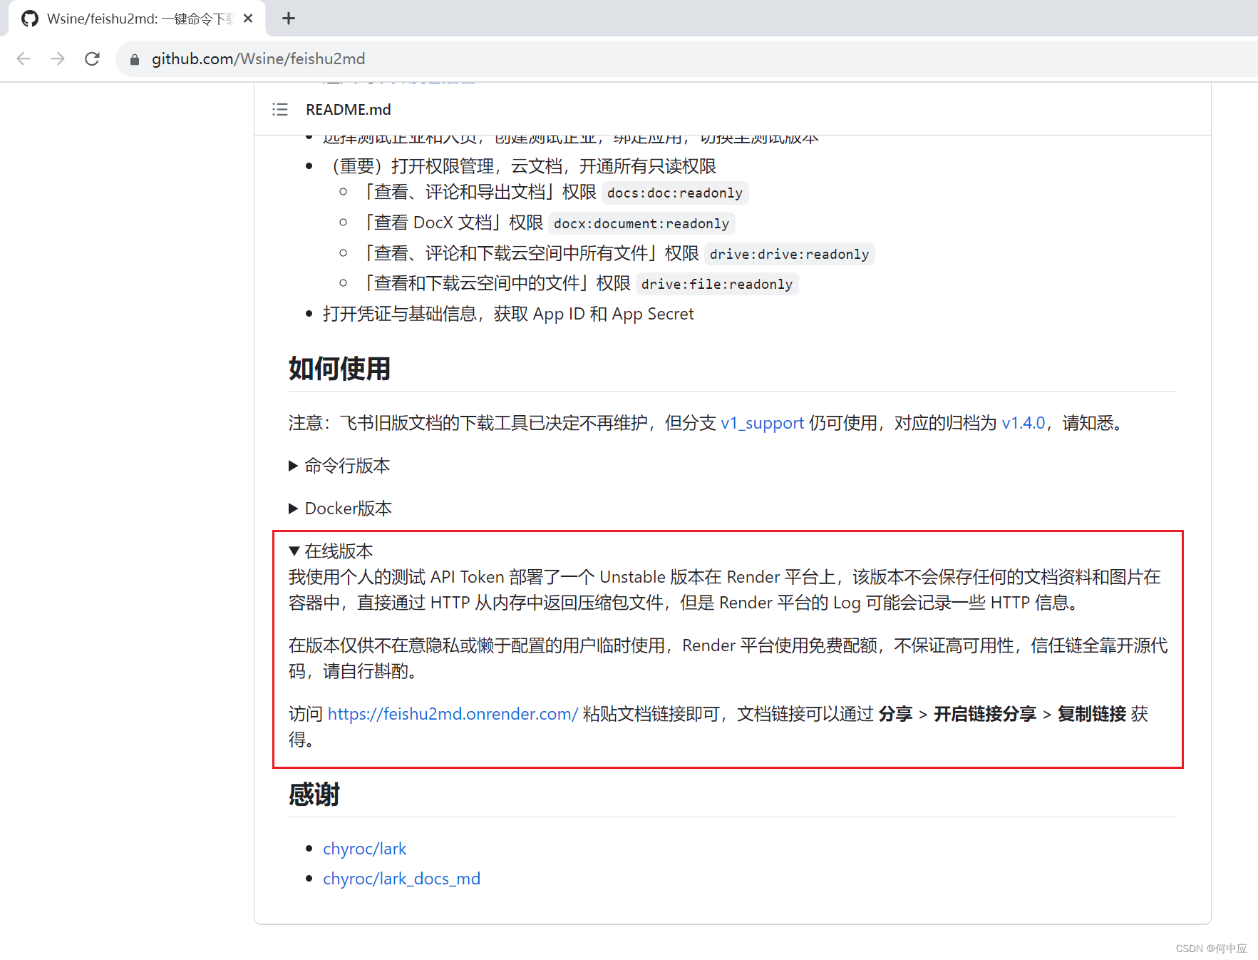Click the 感谢 heading

pyautogui.click(x=314, y=795)
